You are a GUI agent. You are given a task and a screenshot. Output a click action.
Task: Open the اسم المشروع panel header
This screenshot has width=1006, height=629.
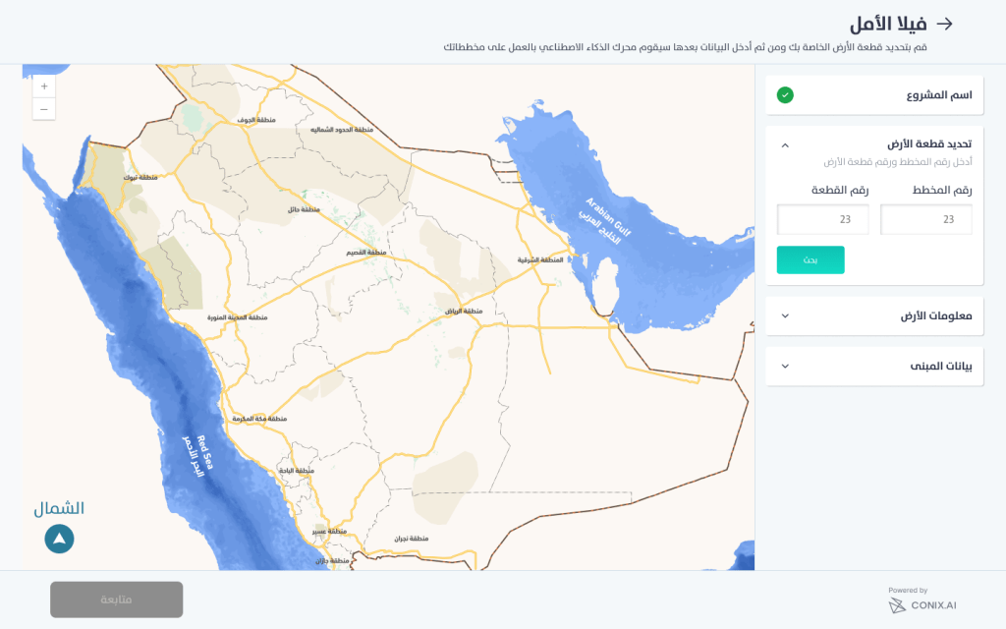pyautogui.click(x=874, y=95)
